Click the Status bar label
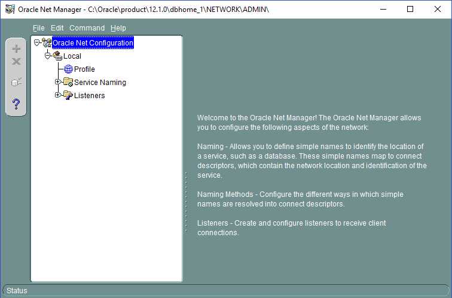Screen dimensions: 452x298 pyautogui.click(x=17, y=290)
